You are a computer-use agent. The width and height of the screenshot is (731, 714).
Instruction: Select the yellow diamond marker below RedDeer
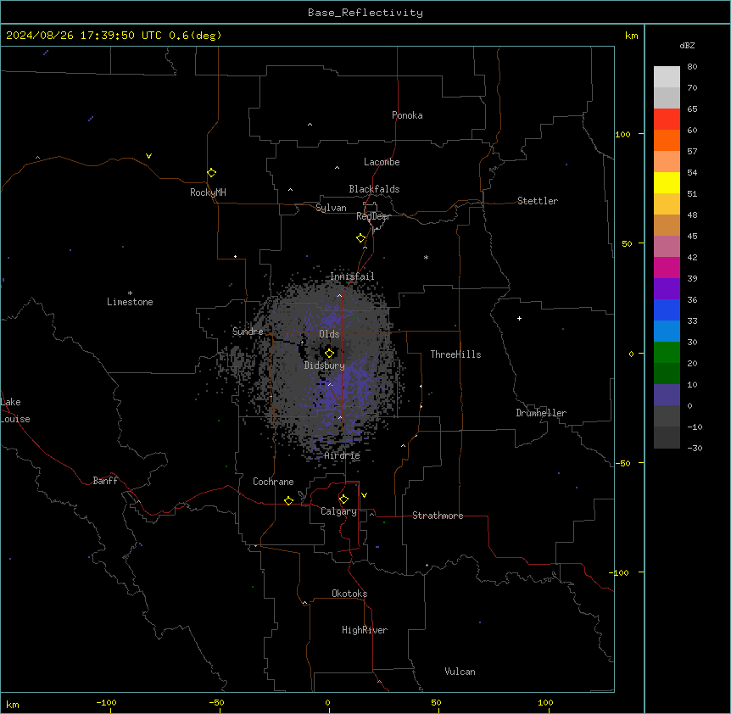(x=361, y=238)
